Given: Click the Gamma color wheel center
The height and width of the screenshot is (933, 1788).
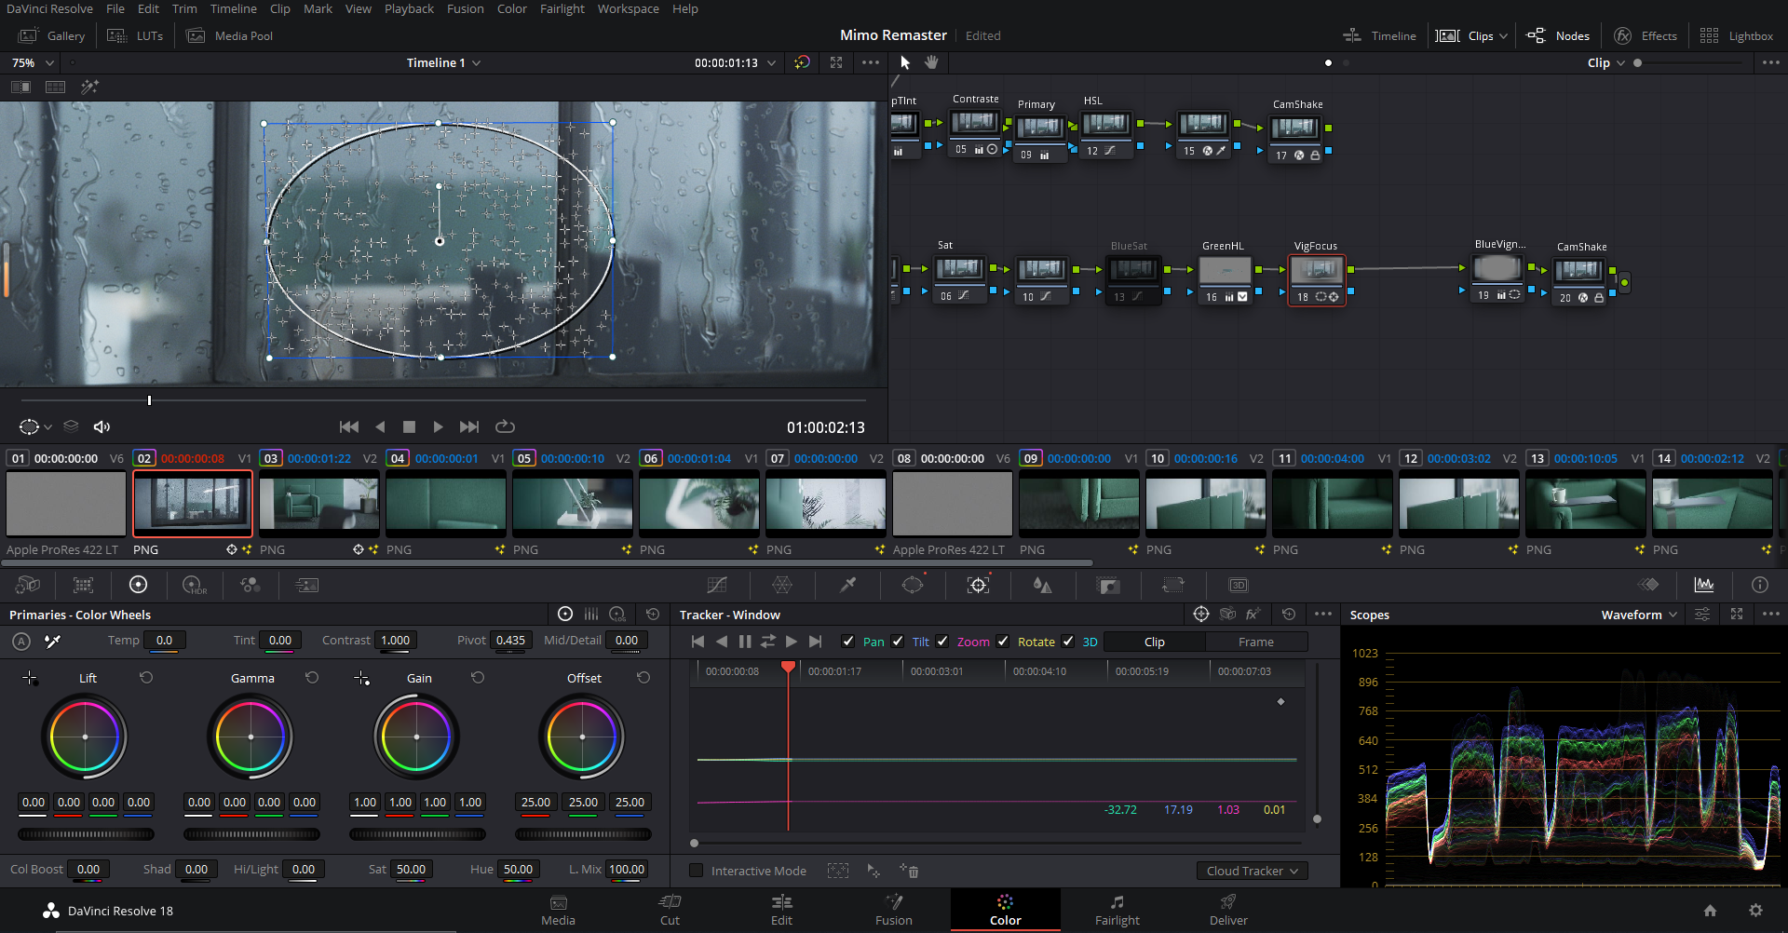Looking at the screenshot, I should pyautogui.click(x=251, y=737).
